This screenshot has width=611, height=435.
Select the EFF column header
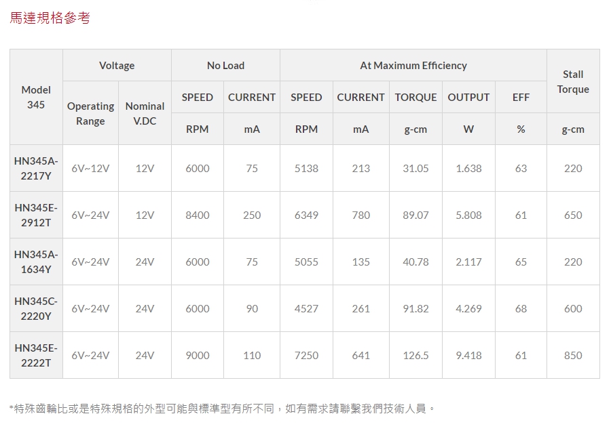click(x=521, y=98)
